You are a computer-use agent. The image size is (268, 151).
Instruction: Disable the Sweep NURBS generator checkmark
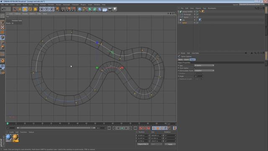point(197,12)
